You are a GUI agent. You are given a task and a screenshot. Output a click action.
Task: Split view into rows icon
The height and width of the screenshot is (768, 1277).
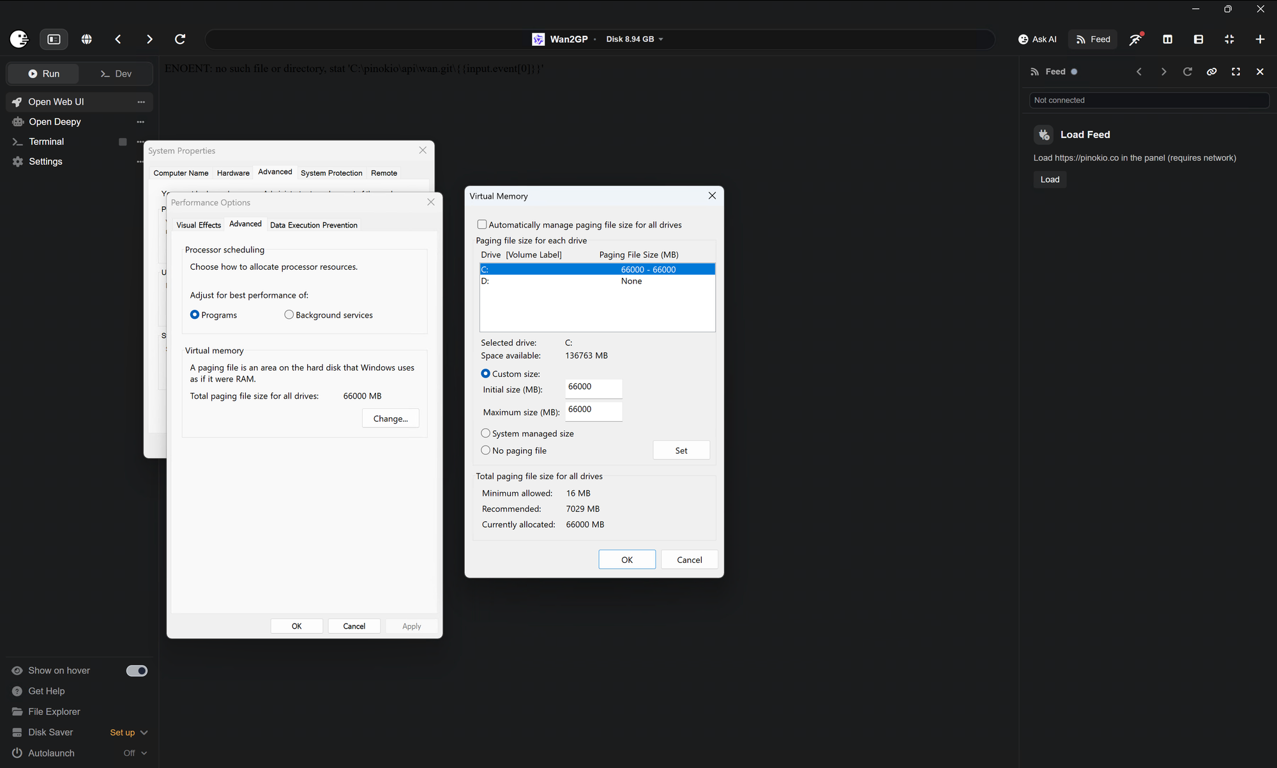tap(1198, 39)
